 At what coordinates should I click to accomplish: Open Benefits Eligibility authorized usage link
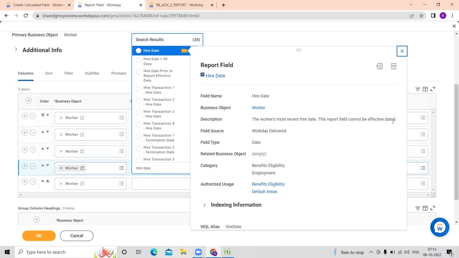(268, 184)
